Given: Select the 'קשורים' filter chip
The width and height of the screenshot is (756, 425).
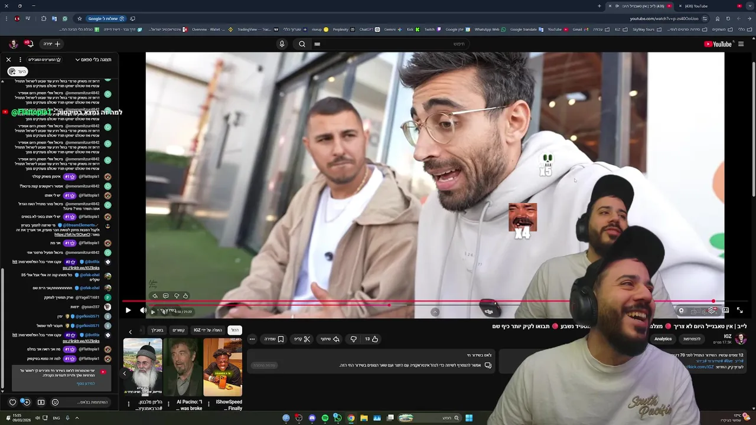Looking at the screenshot, I should pyautogui.click(x=178, y=331).
